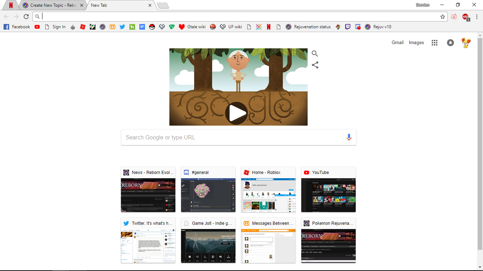Open the YouTube most-visited thumbnail
The image size is (483, 271).
point(328,189)
